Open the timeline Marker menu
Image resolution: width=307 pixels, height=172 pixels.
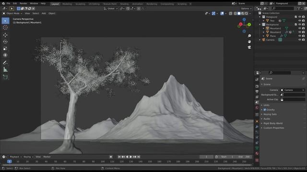[47, 157]
